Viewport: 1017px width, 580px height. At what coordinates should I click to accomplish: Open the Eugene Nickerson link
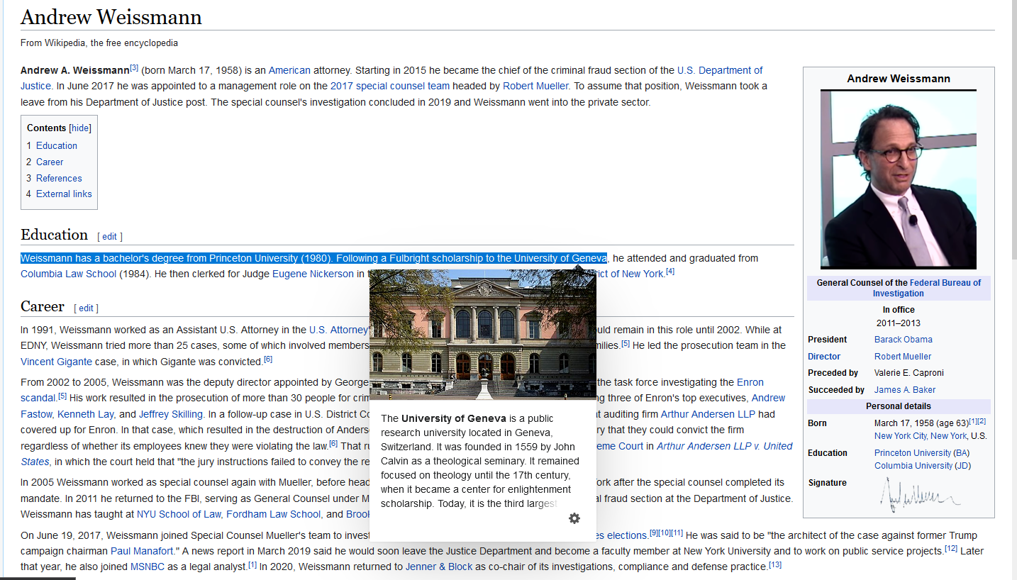[x=313, y=274]
